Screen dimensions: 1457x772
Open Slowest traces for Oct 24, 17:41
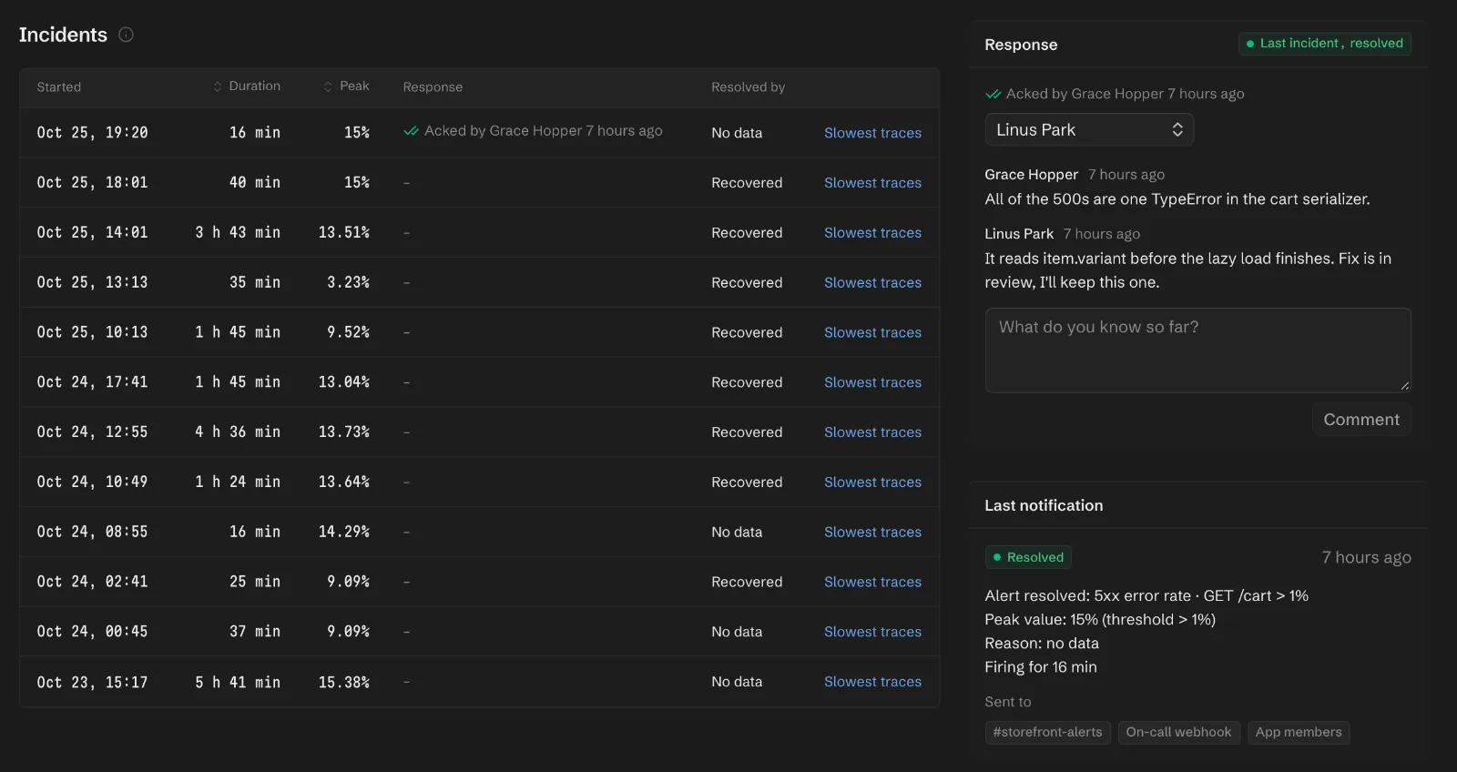[x=872, y=382]
